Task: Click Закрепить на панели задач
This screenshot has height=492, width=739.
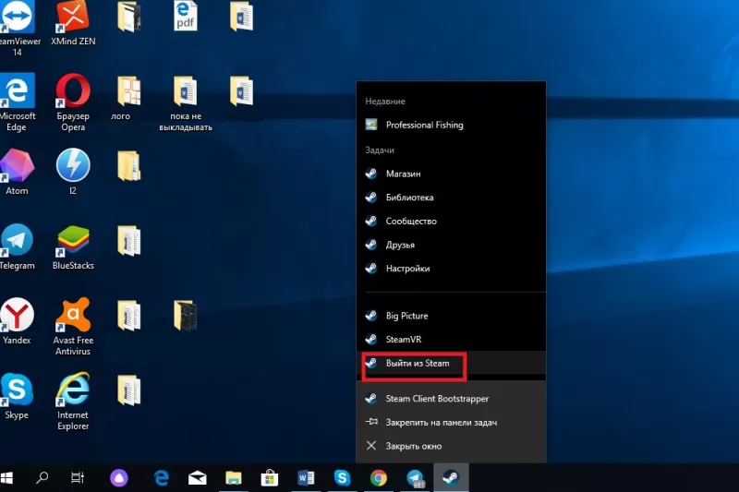Action: [x=442, y=422]
